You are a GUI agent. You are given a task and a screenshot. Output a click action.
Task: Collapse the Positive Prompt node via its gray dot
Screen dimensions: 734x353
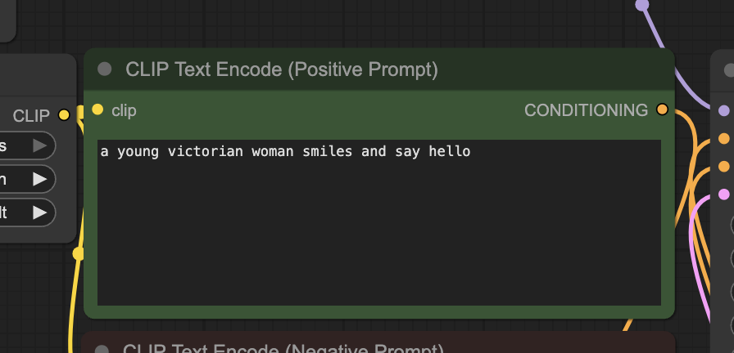pos(104,69)
